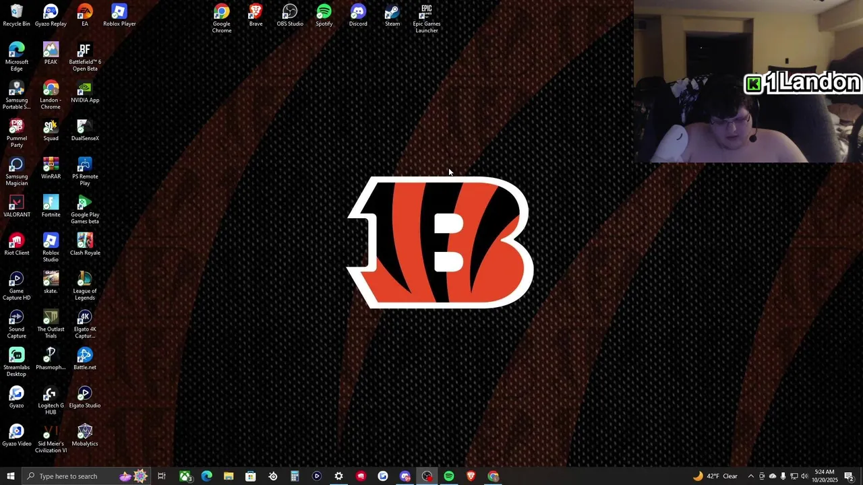Launch Gyazo Replay from the desktop
This screenshot has height=485, width=863.
click(51, 16)
